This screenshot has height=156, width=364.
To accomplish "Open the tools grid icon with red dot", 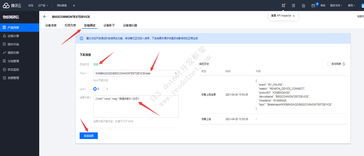I will click(283, 5).
